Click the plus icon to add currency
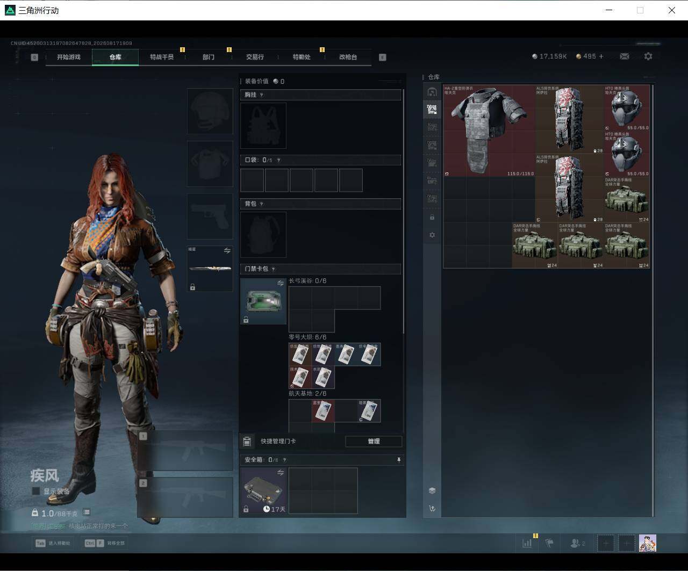 tap(601, 56)
